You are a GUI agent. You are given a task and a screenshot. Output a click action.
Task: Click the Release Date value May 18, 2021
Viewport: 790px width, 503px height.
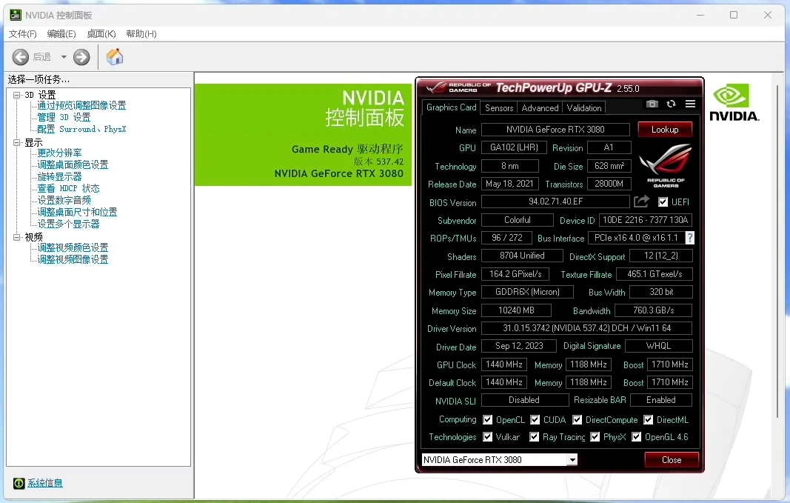pos(509,184)
